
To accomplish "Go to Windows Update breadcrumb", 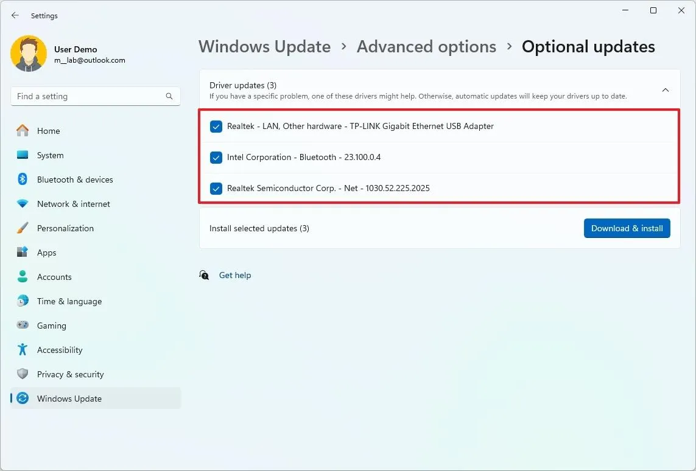I will tap(264, 47).
